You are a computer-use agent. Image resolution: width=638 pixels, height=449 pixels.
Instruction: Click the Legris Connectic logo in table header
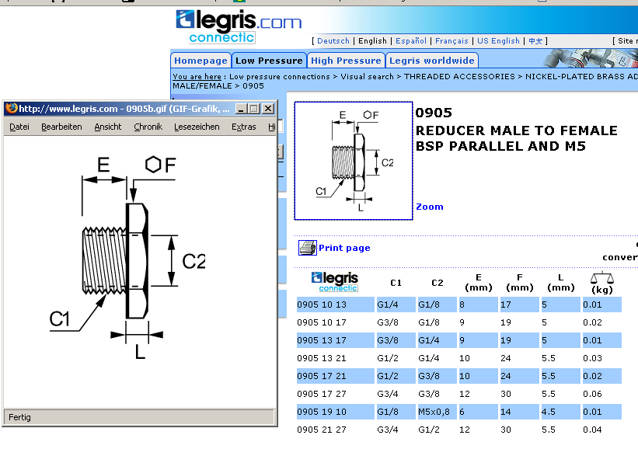pos(333,281)
